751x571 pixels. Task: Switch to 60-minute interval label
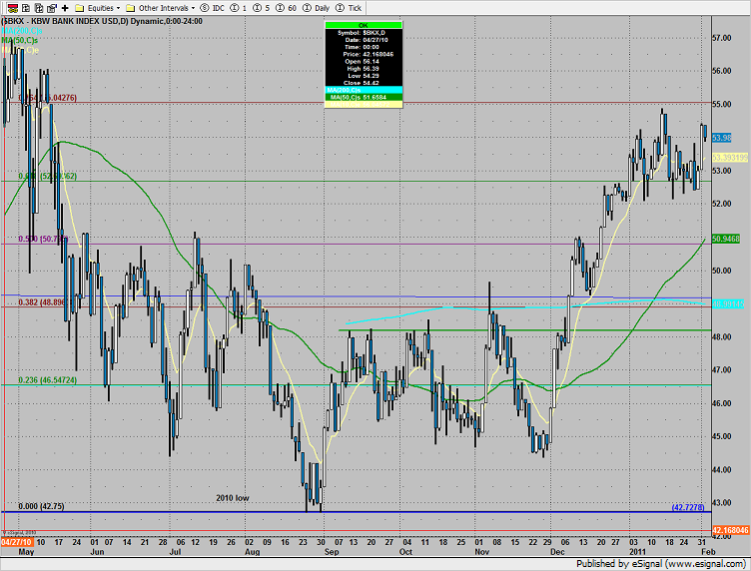293,8
